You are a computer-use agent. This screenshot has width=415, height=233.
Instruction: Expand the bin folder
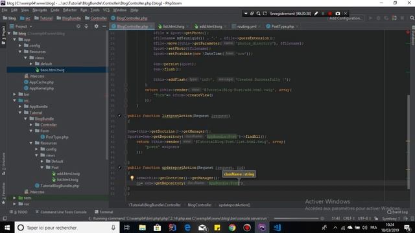pos(14,94)
